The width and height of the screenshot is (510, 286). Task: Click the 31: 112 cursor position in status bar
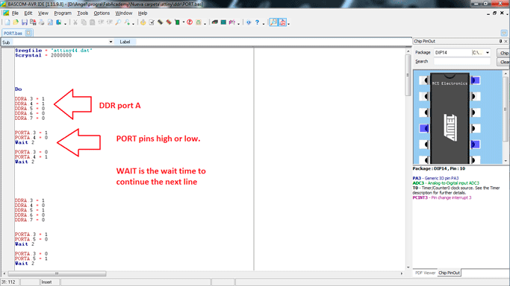[x=9, y=282]
